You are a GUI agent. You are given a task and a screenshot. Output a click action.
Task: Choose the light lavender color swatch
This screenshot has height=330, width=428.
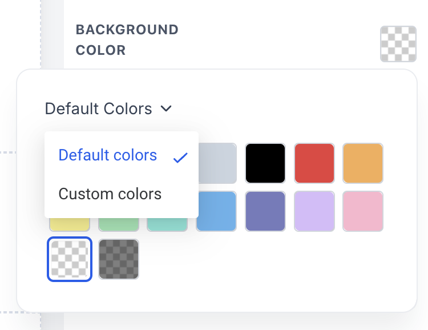(x=314, y=211)
